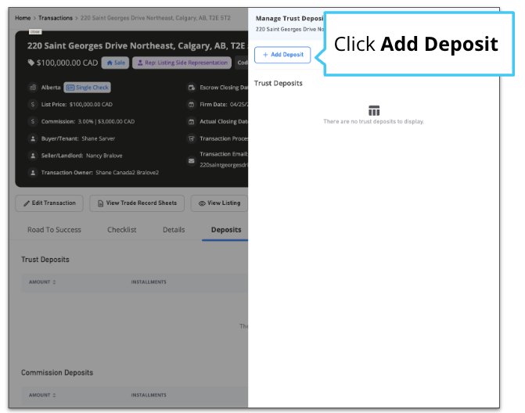Click Commission Deposits section heading

pos(57,373)
